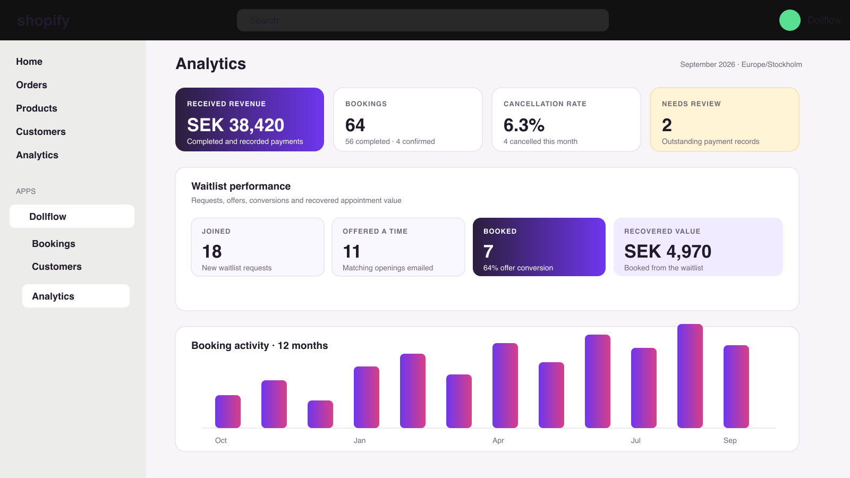The height and width of the screenshot is (478, 850).
Task: Click the "Outstanding payment records" text
Action: (x=710, y=141)
